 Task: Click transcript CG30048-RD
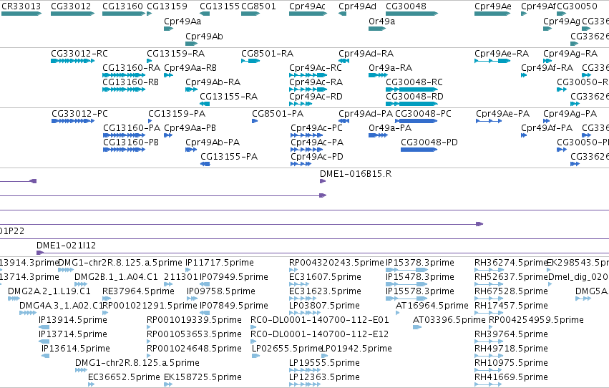click(414, 97)
